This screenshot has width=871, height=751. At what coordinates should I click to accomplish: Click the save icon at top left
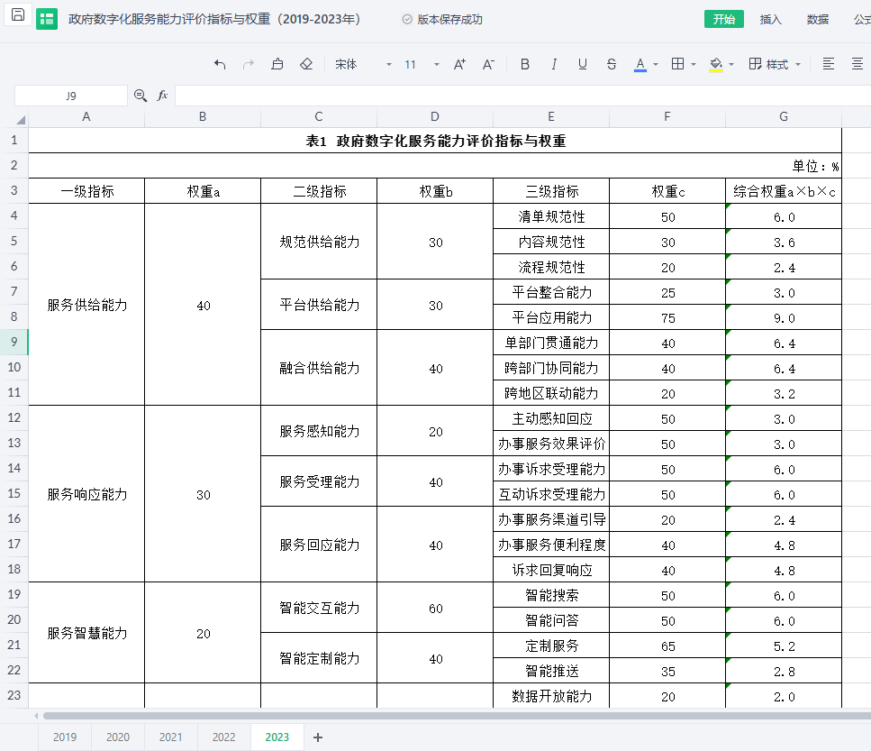18,16
